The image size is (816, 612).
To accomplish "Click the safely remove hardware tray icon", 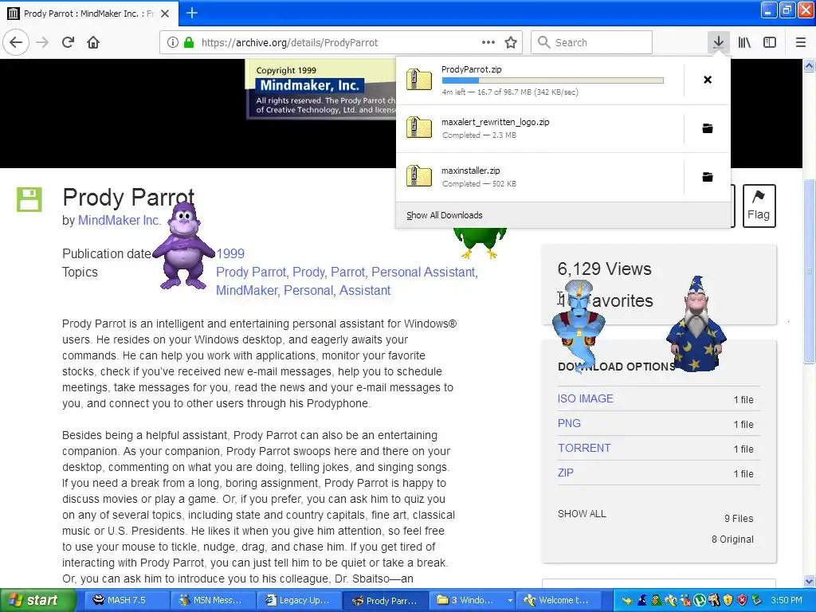I will [x=756, y=600].
